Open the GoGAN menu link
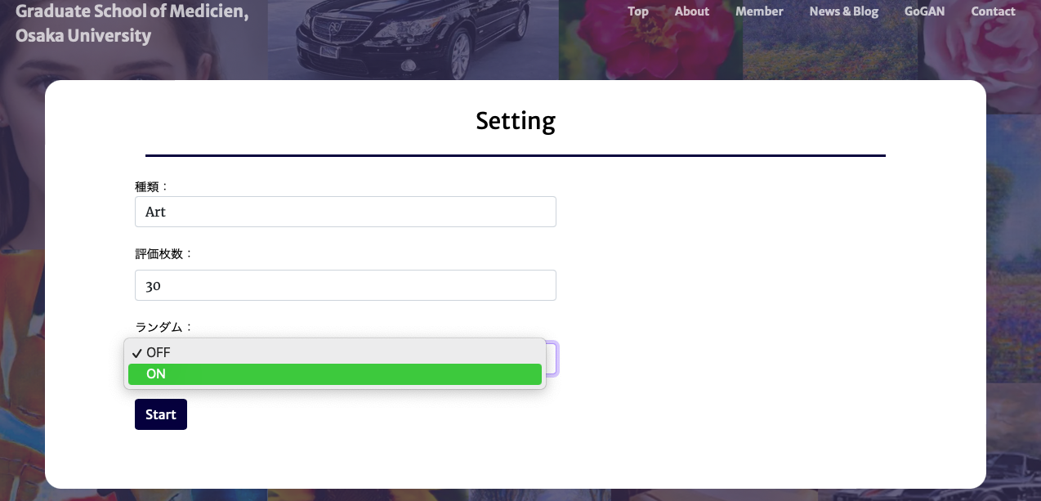The width and height of the screenshot is (1041, 501). 924,11
